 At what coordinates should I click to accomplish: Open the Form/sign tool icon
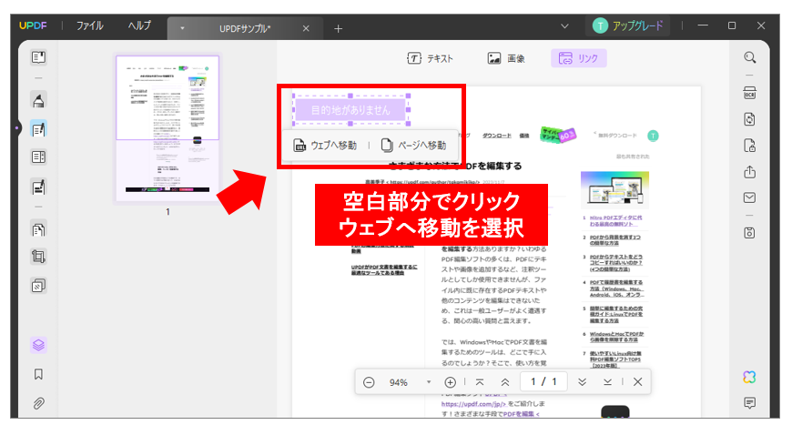coord(38,187)
